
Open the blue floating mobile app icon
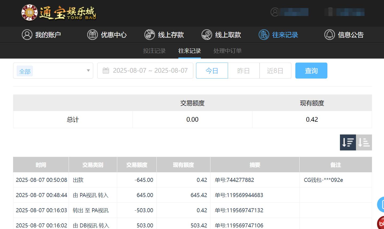coord(381,204)
